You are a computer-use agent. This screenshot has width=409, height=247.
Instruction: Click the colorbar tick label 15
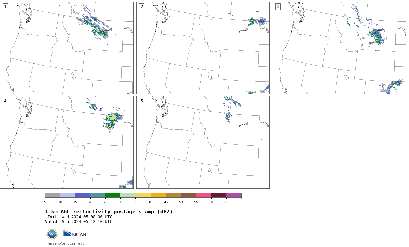click(75, 202)
